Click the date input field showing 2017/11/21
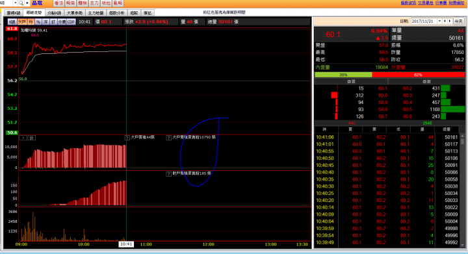 click(424, 21)
